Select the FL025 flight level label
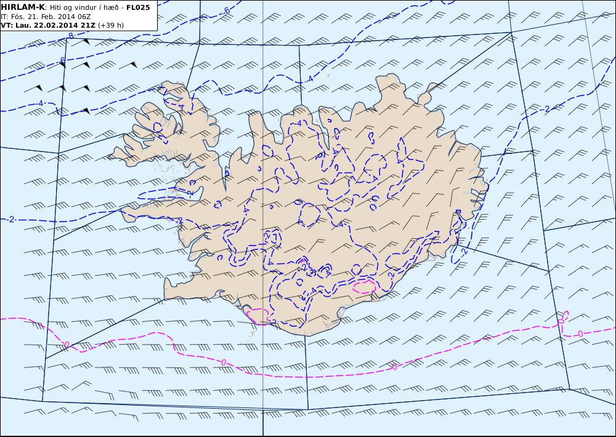The width and height of the screenshot is (616, 437). tap(138, 7)
